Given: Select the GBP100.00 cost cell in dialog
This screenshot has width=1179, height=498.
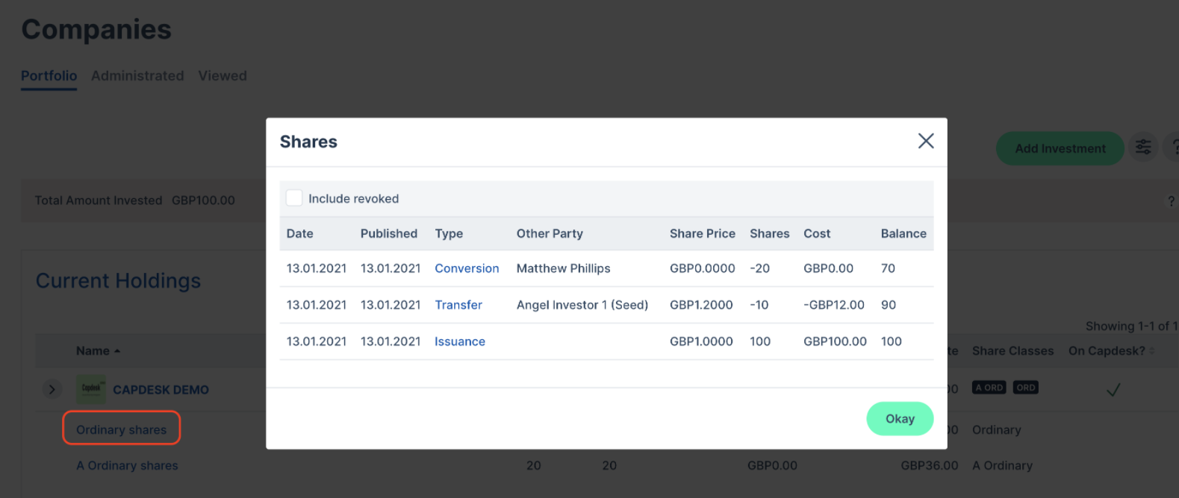Looking at the screenshot, I should (x=835, y=341).
